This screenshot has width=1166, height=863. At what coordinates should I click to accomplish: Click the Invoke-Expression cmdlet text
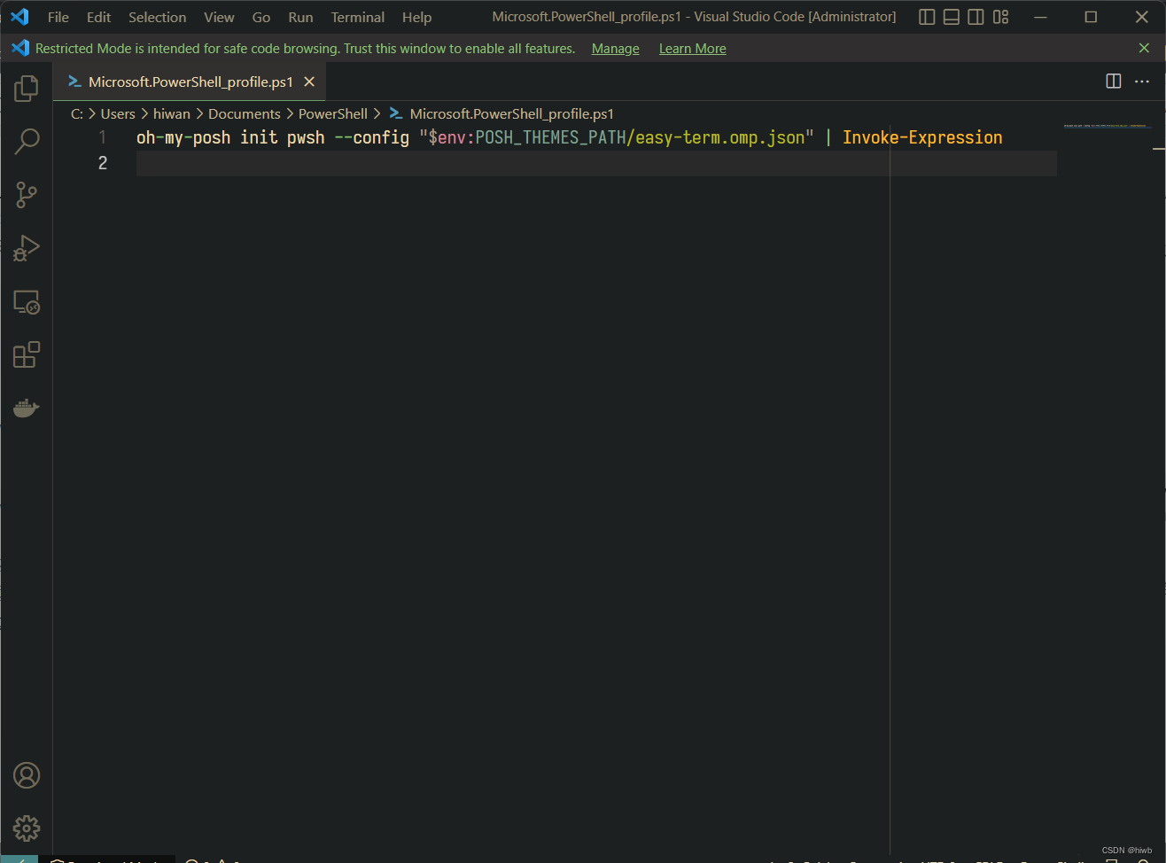coord(922,137)
